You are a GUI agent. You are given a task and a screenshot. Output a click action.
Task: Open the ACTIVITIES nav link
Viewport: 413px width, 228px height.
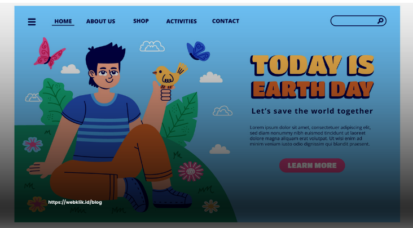(x=182, y=21)
